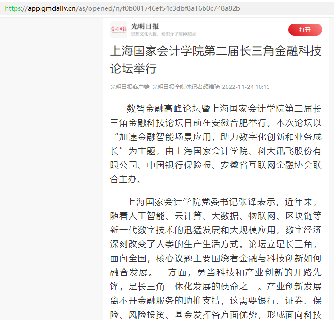The width and height of the screenshot is (334, 320).
Task: Click the line beginning 离不开金融服务的助推支持
Action: (x=216, y=301)
